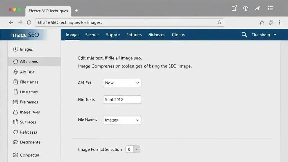Open the Alt Ext dropdown showing New
The width and height of the screenshot is (288, 162).
(122, 83)
